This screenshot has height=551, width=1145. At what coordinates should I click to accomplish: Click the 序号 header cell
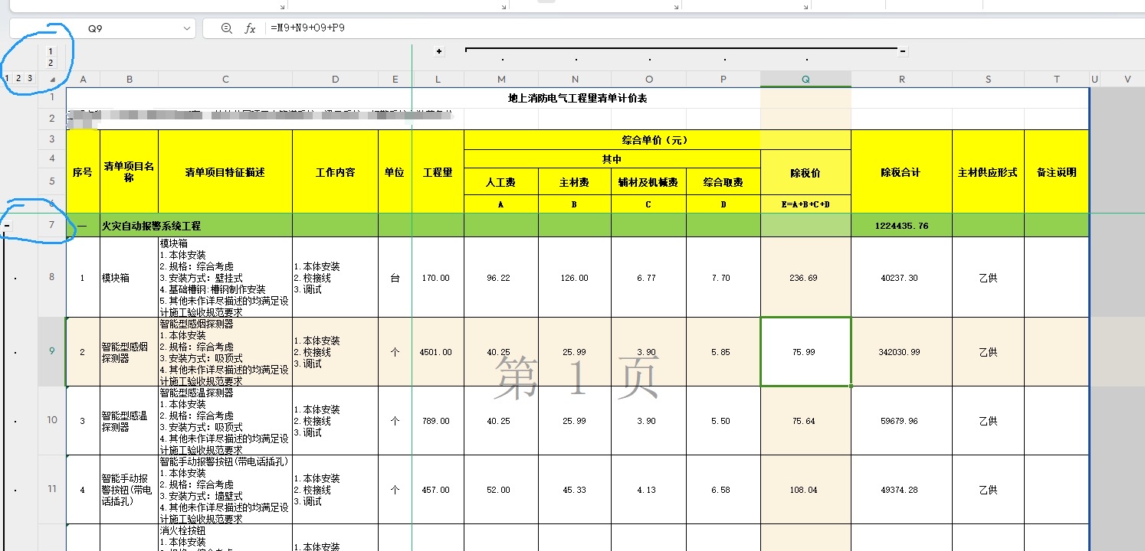83,171
